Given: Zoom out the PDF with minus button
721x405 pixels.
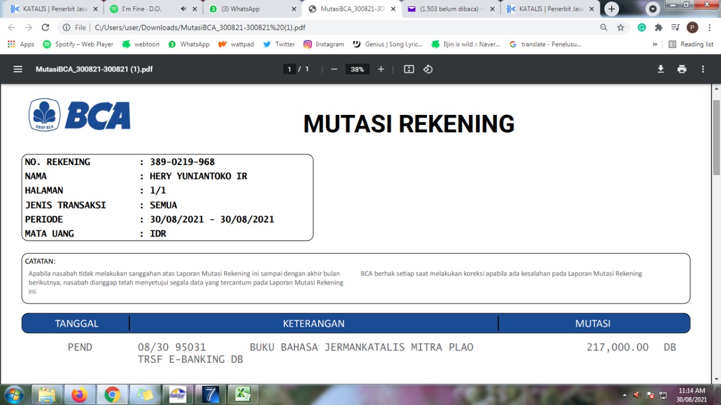Looking at the screenshot, I should [334, 69].
